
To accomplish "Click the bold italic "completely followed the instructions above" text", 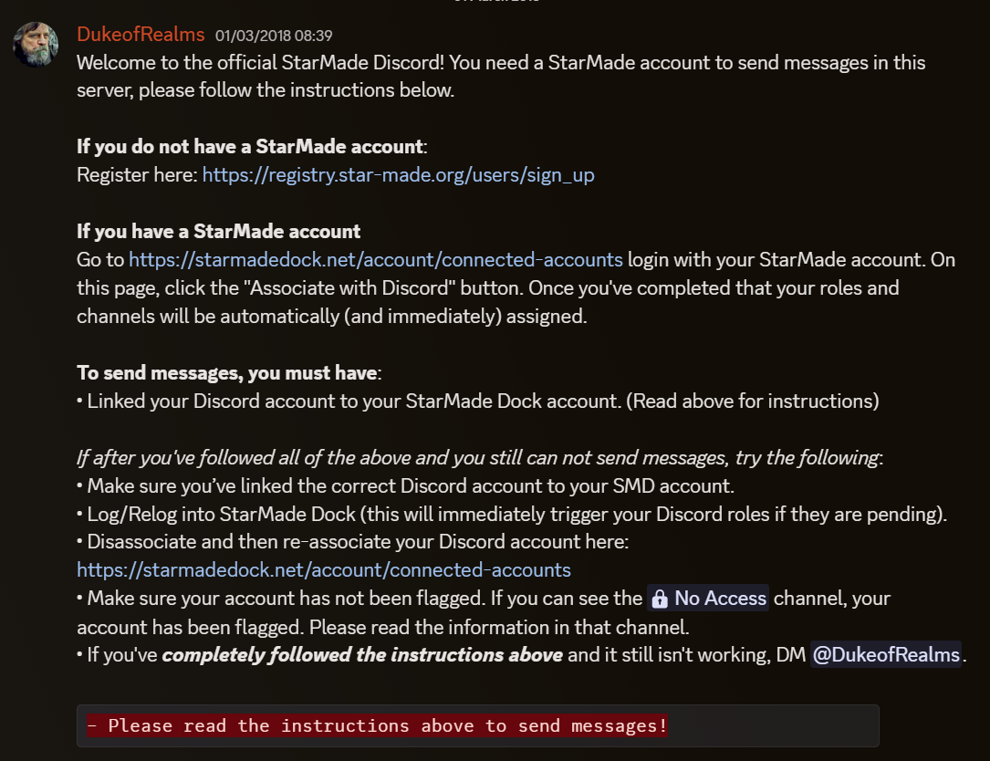I will pyautogui.click(x=362, y=654).
